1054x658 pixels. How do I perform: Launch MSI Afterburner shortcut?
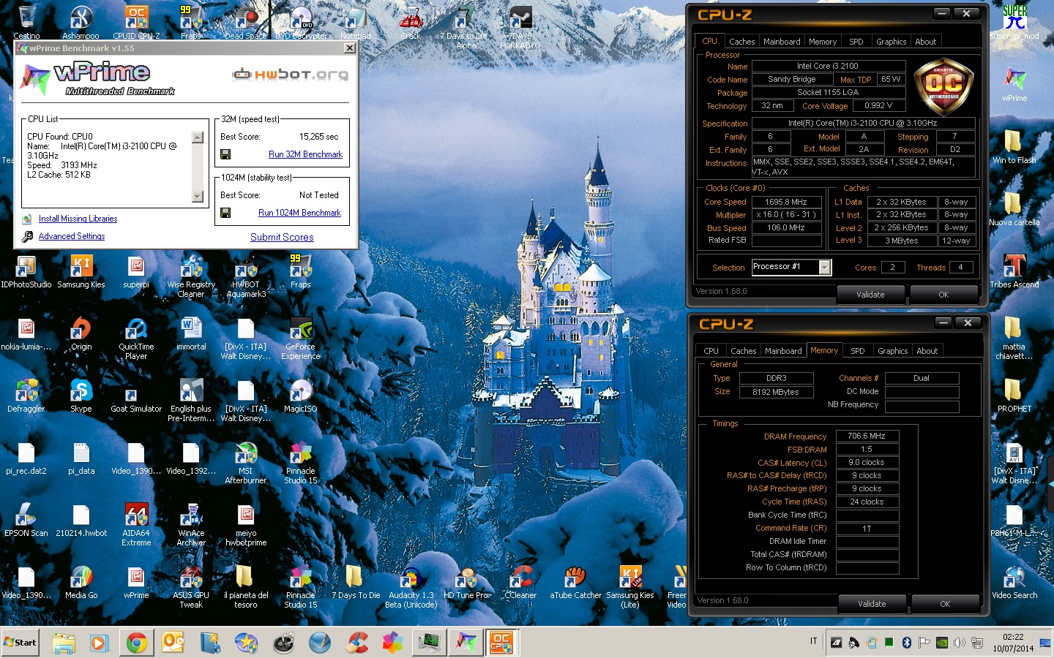click(246, 462)
